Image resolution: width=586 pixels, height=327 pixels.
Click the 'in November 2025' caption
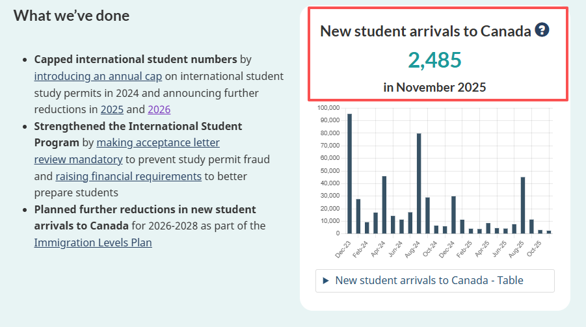(x=434, y=87)
